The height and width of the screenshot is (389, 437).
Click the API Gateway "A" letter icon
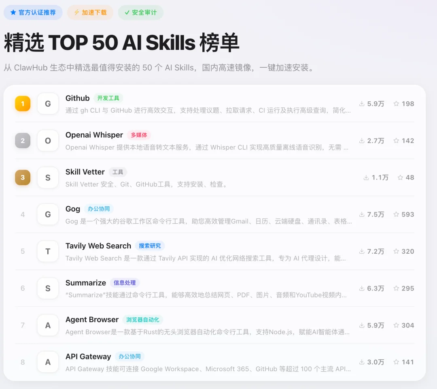(47, 362)
